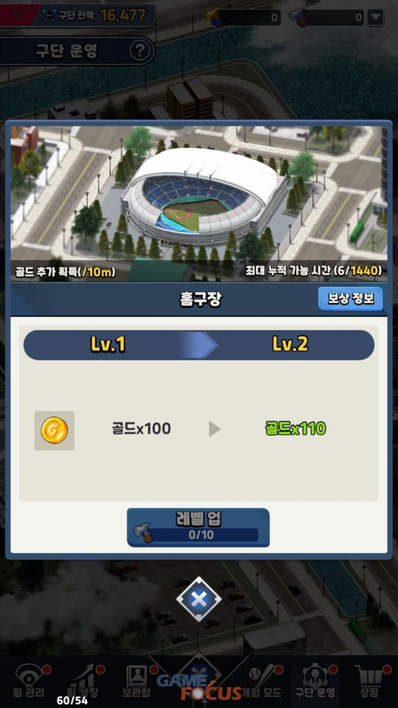This screenshot has width=398, height=708.
Task: Click the silver hammer currency icon
Action: [x=298, y=17]
